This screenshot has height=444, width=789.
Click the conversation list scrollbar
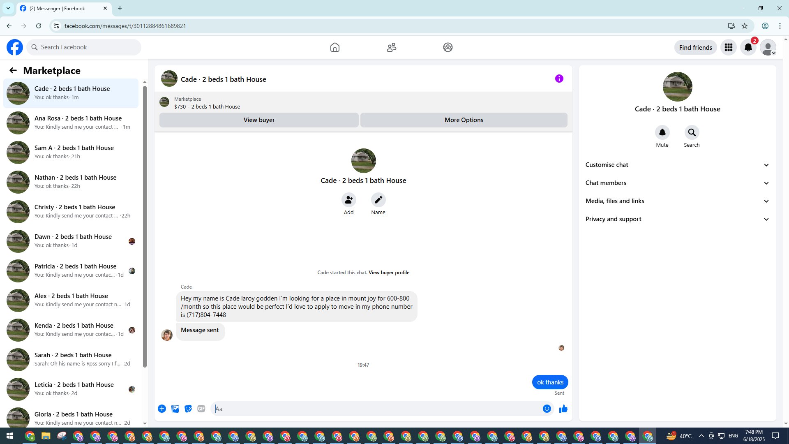click(x=145, y=226)
